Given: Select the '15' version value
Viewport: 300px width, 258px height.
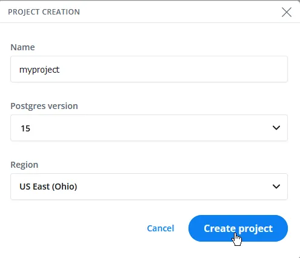Looking at the screenshot, I should 25,128.
